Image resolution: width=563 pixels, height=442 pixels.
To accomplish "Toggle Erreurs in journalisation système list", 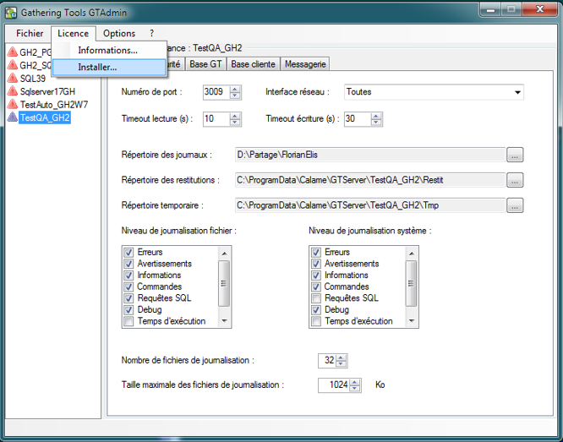I will pos(316,252).
